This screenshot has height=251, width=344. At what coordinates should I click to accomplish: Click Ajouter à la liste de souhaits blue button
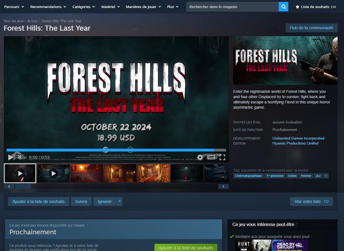38,201
